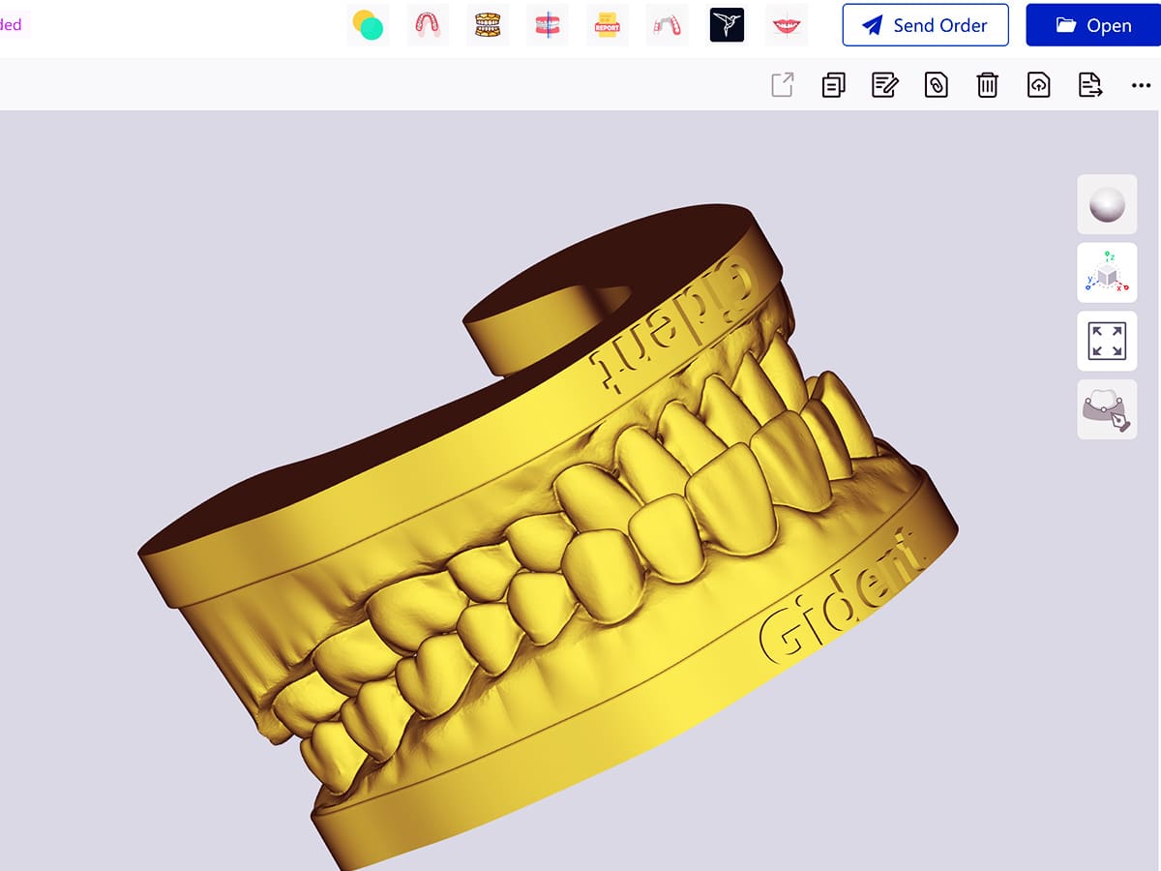Toggle the sphere material shading button

(x=1107, y=204)
